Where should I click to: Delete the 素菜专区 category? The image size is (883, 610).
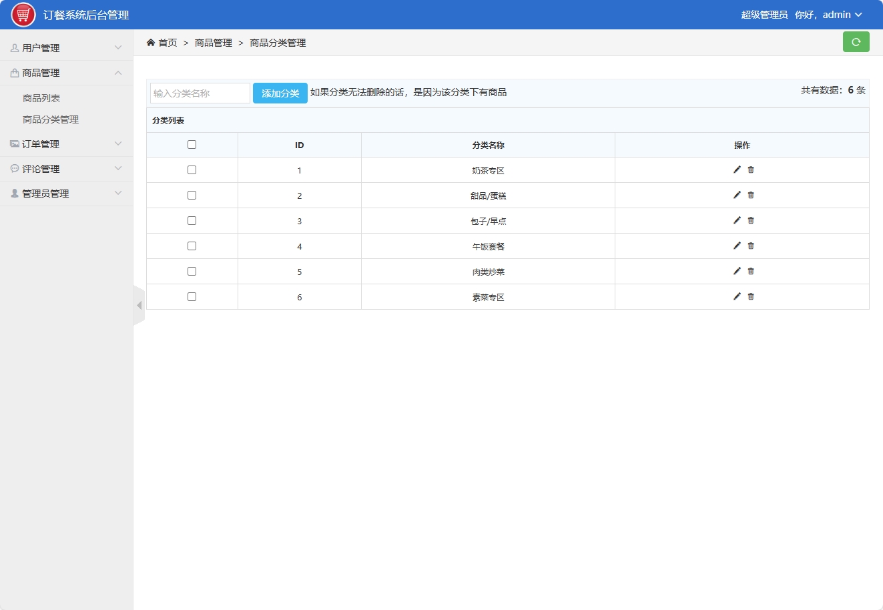pyautogui.click(x=751, y=296)
